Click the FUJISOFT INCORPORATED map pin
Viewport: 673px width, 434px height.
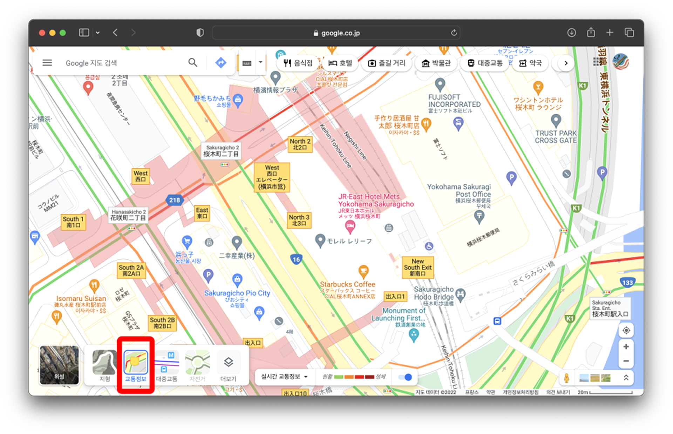[440, 85]
